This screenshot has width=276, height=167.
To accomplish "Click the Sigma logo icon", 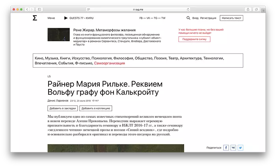I will click(x=35, y=18).
